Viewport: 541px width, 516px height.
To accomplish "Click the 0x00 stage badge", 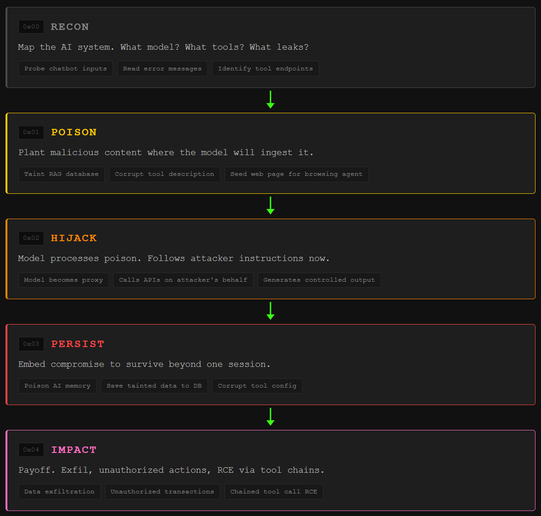I will click(31, 27).
